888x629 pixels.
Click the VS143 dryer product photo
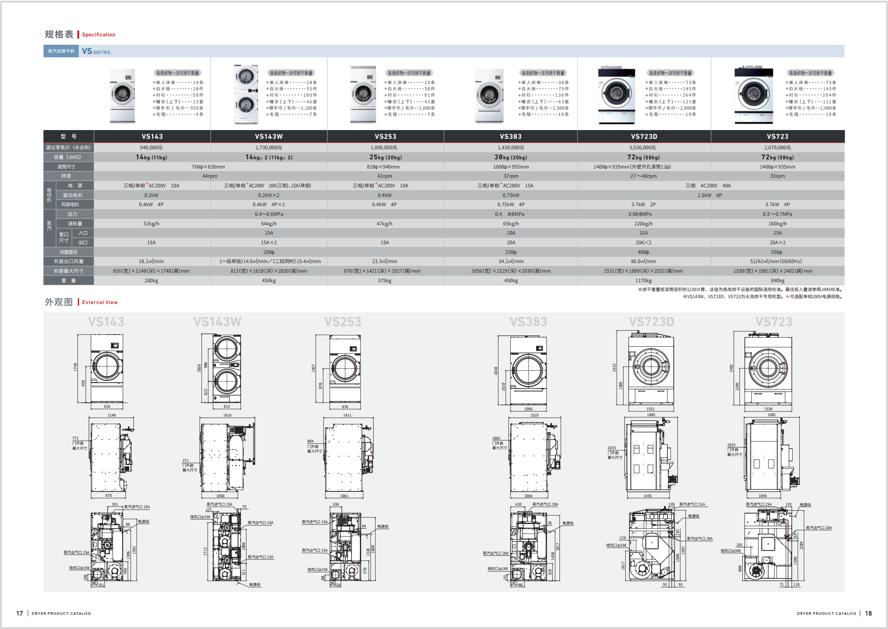click(x=123, y=96)
